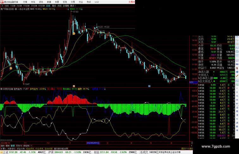Viewport: 239px width, 154px height.
Task: Select the pencil drawing tool icon
Action: click(237, 76)
